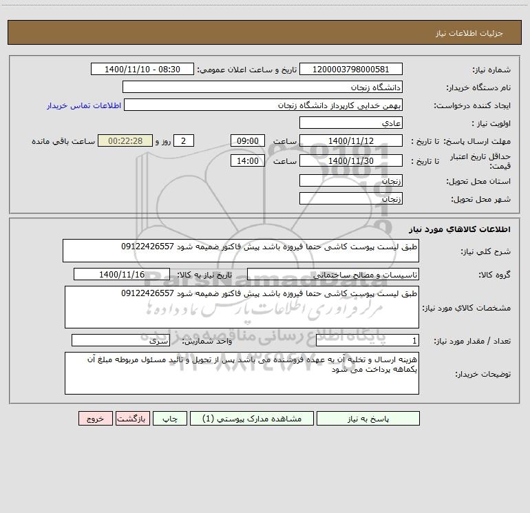Click the اطلاعات کالاهای مورد نیاز section heading

[x=460, y=229]
